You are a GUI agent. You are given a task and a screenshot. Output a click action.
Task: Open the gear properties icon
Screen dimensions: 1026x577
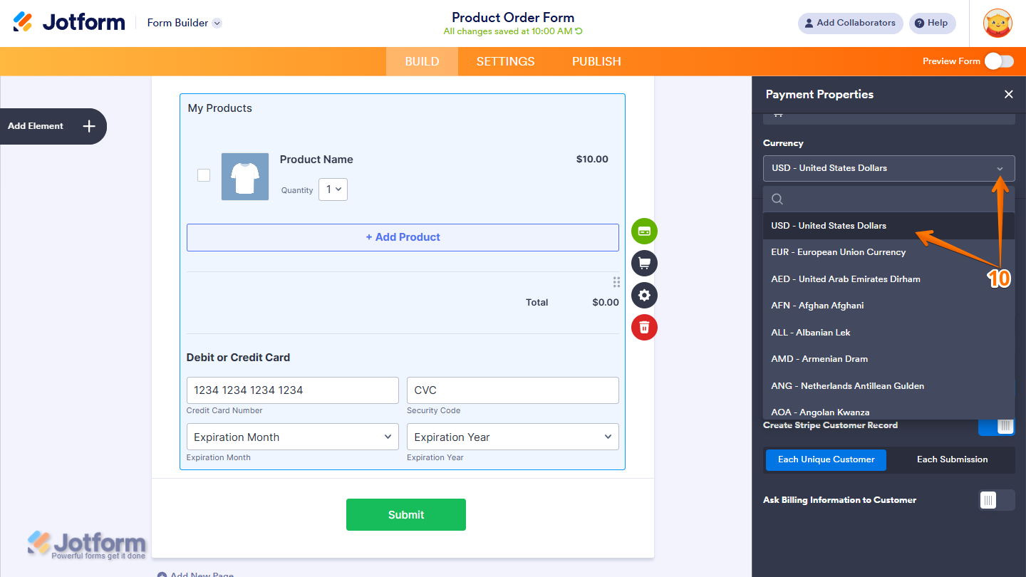pos(644,296)
